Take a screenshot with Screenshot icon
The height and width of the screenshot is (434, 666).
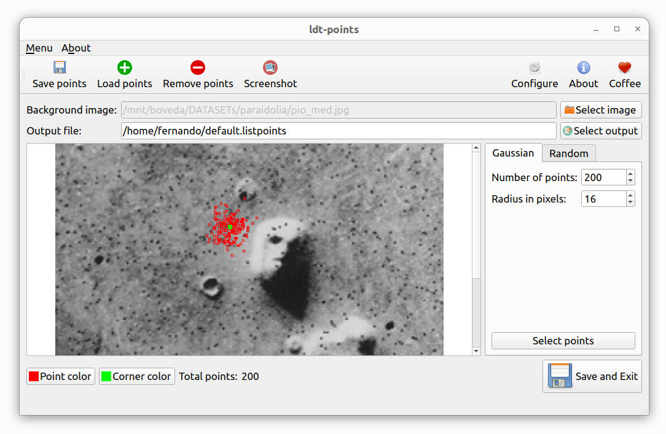[270, 68]
